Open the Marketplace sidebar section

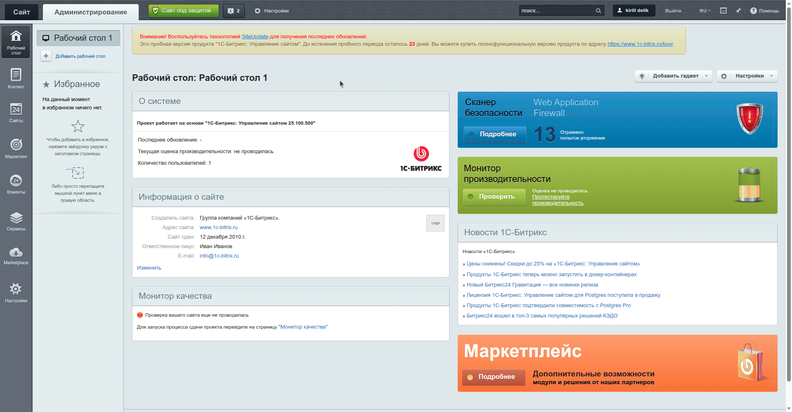pyautogui.click(x=16, y=256)
